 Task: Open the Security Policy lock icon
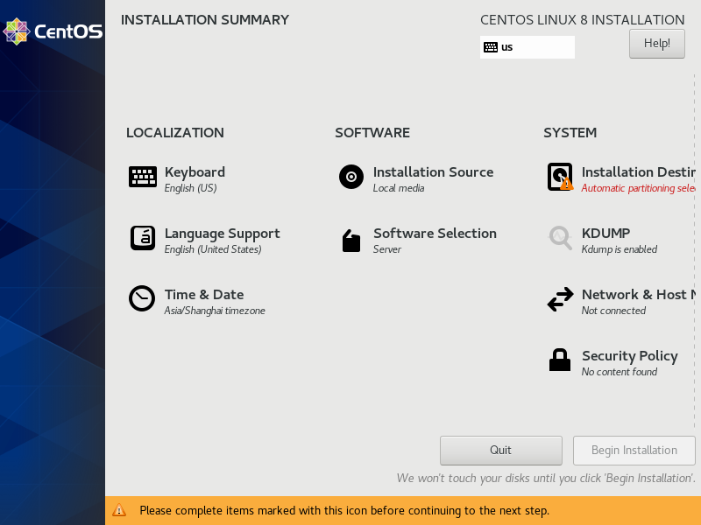click(x=560, y=360)
